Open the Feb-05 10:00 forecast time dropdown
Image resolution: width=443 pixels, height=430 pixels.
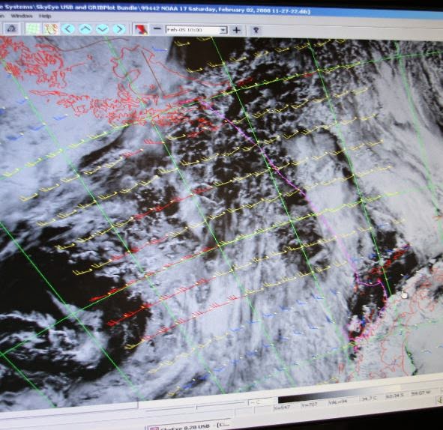196,30
